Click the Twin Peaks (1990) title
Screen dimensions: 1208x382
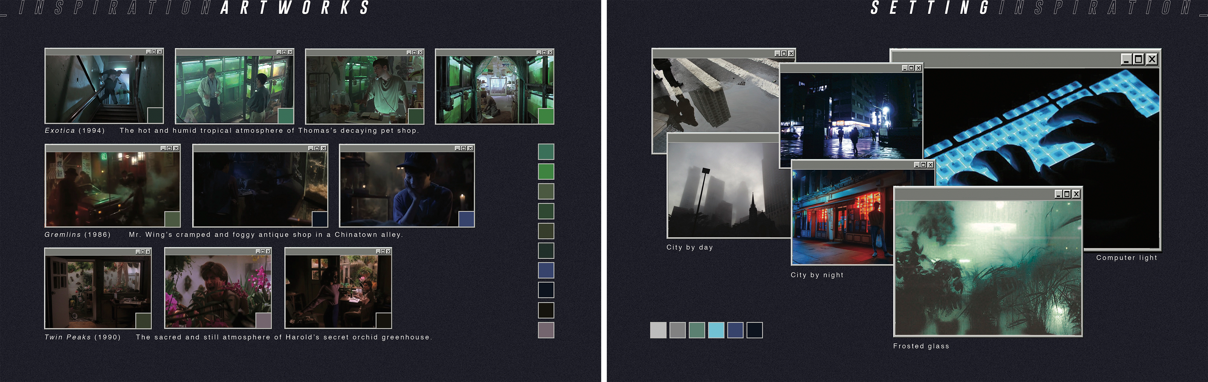[x=82, y=337]
